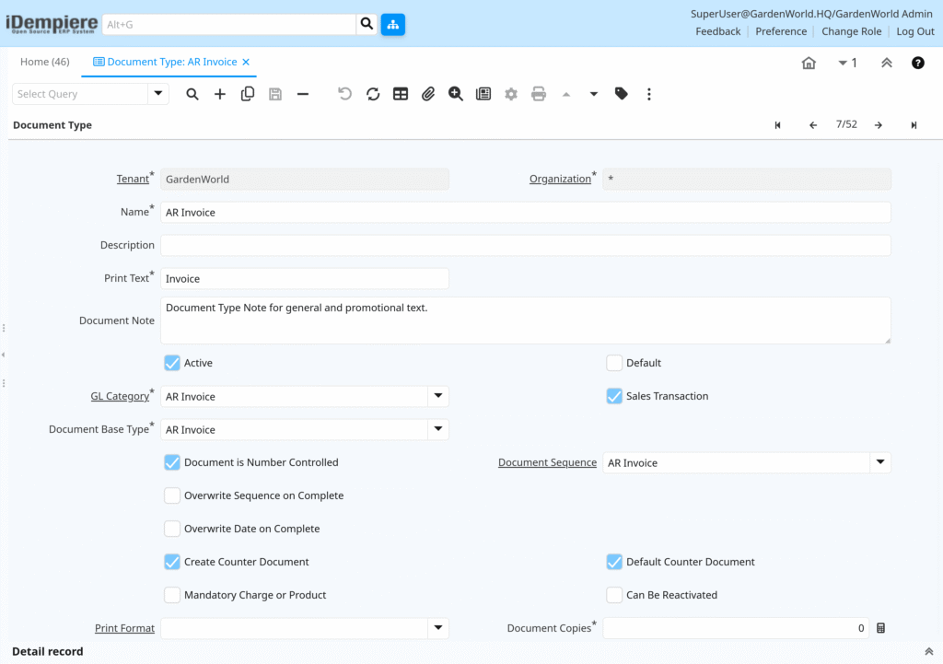Open the window list dropdown showing 1
The width and height of the screenshot is (943, 664).
click(847, 63)
